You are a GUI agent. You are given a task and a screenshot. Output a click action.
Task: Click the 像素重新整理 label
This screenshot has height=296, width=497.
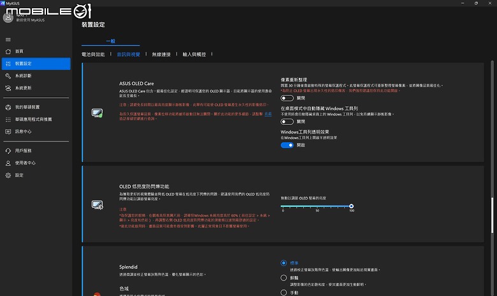294,79
